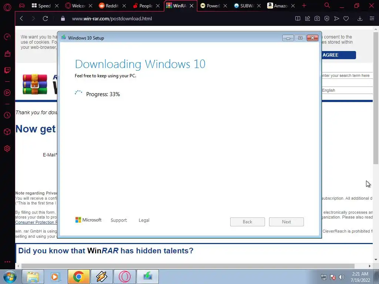This screenshot has height=284, width=379.
Task: Click the WinRAR site search field
Action: [x=347, y=75]
